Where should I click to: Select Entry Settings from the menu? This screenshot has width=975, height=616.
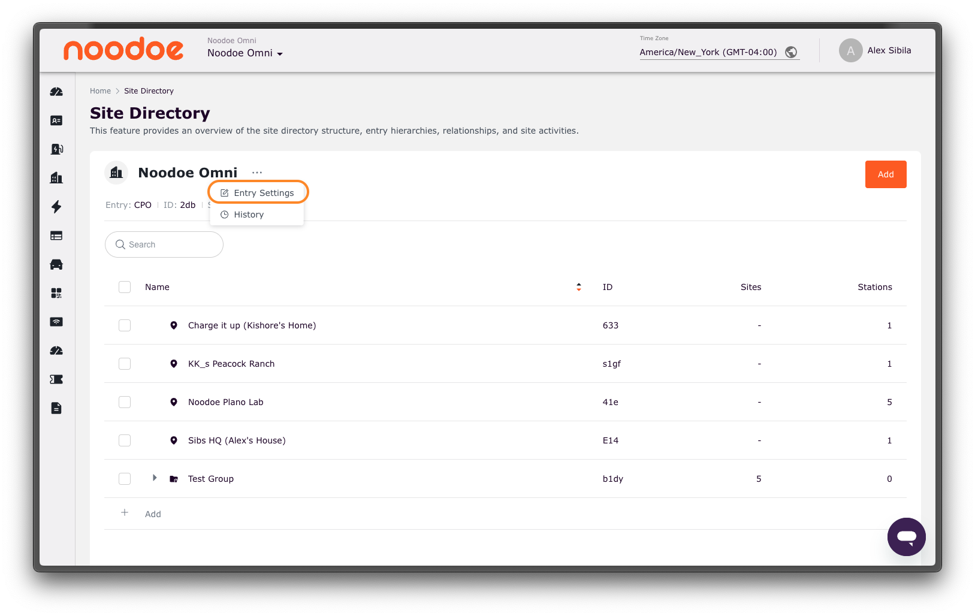257,193
